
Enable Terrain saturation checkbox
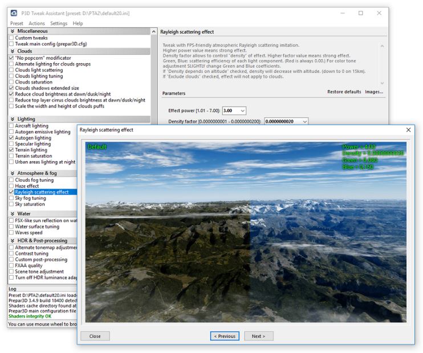[11, 156]
